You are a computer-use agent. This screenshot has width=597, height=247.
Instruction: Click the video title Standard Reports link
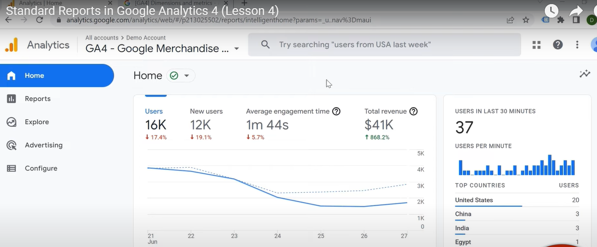(x=142, y=10)
